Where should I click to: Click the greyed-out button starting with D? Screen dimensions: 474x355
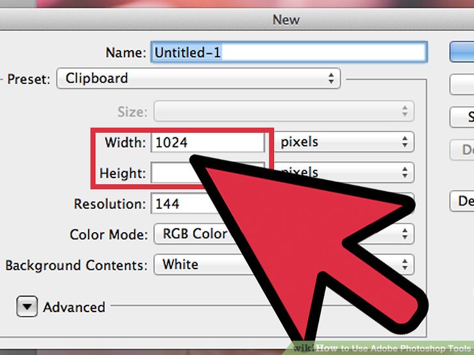pos(462,150)
